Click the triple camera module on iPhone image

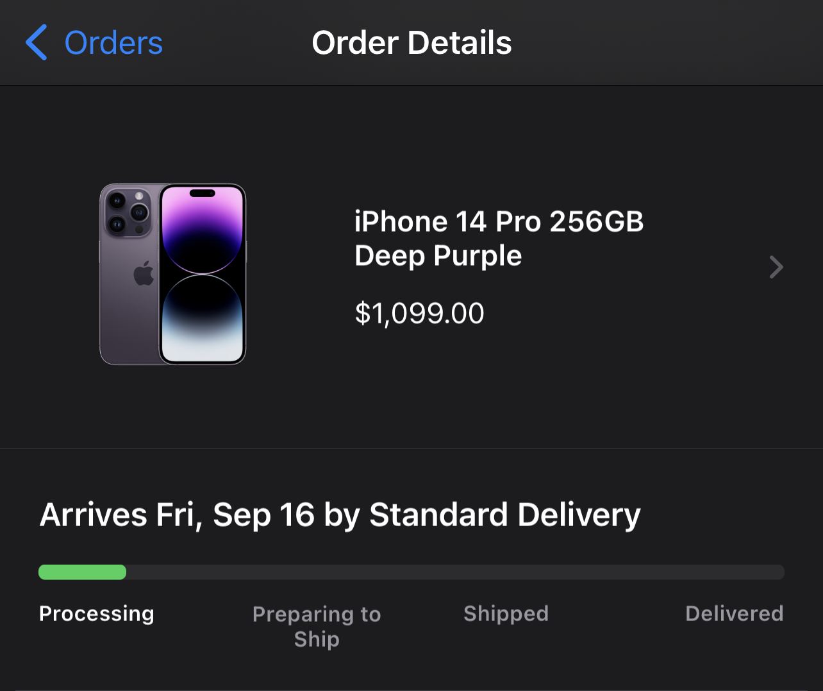coord(128,211)
